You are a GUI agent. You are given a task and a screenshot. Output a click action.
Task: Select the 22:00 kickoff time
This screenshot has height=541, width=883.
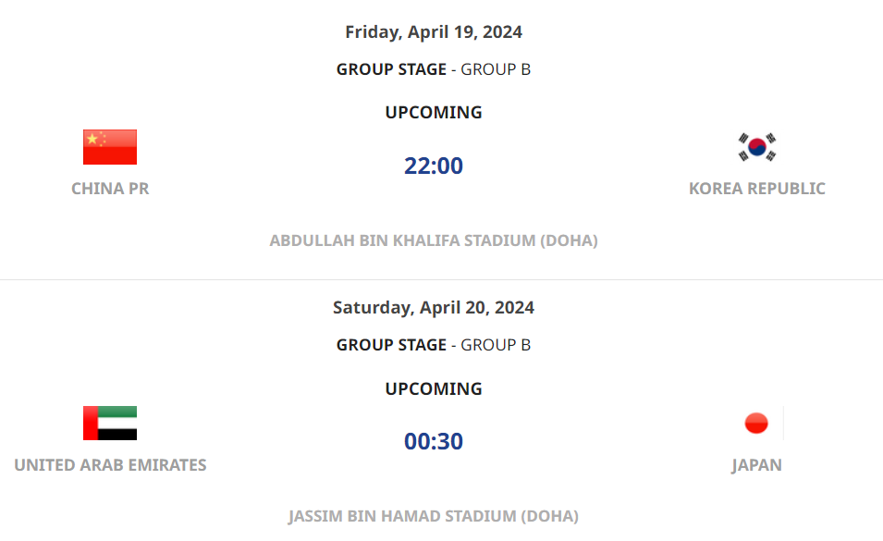[434, 166]
